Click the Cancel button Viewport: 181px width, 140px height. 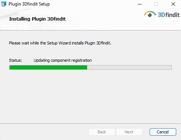[163, 132]
